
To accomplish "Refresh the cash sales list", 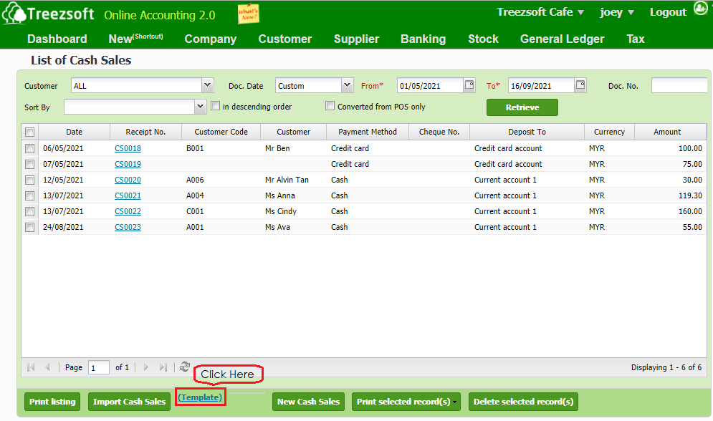I will pyautogui.click(x=185, y=367).
